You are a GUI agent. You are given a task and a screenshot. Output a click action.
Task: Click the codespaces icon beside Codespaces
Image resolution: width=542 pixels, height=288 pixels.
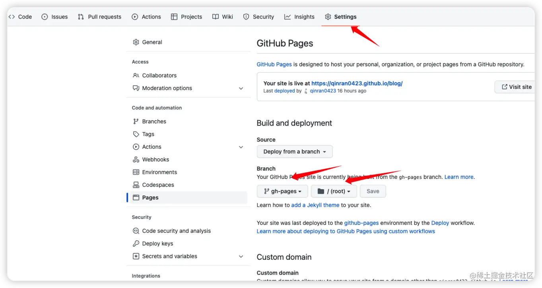point(136,185)
